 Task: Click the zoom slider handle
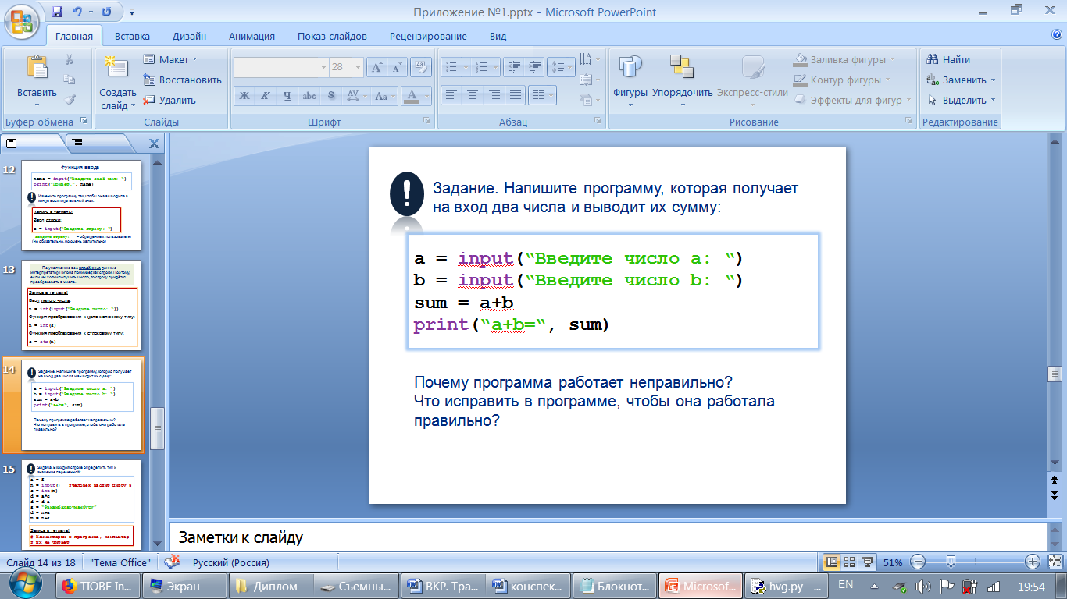[x=950, y=562]
